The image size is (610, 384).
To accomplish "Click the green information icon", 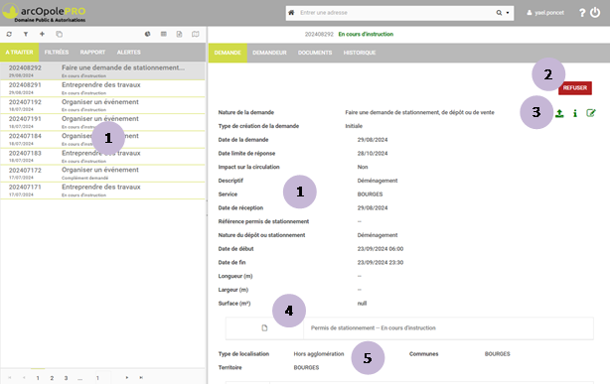I will pos(575,113).
